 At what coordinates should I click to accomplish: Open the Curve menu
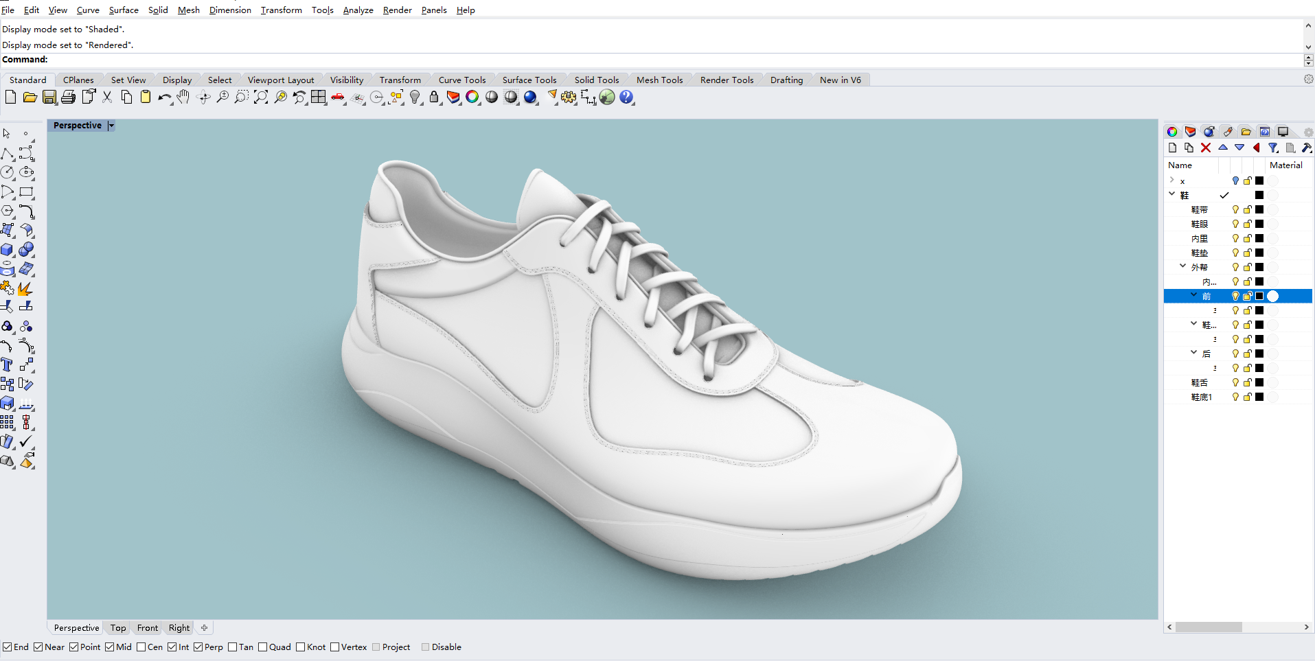click(88, 10)
